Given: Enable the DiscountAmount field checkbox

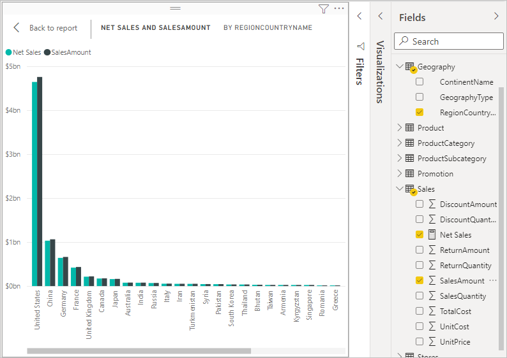Looking at the screenshot, I should click(x=420, y=204).
